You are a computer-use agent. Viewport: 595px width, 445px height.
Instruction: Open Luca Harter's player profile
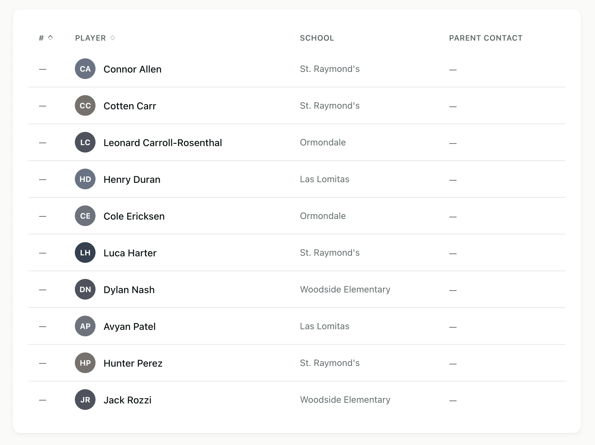click(130, 252)
